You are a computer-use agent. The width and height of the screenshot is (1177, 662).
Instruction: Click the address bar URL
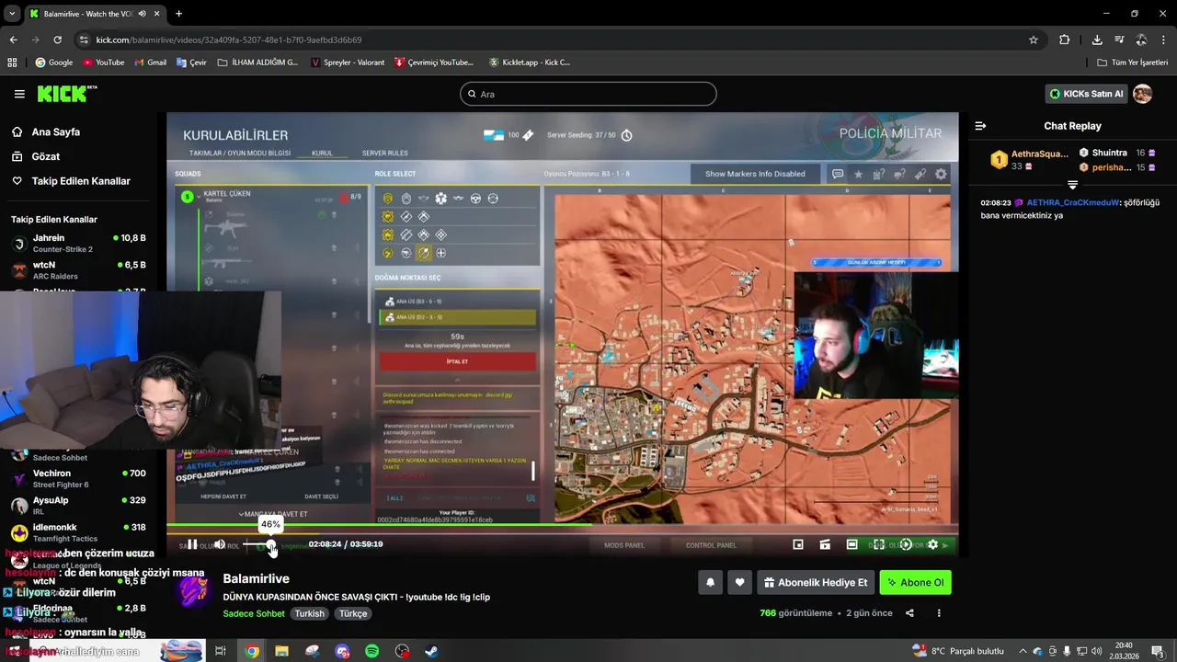[x=229, y=40]
